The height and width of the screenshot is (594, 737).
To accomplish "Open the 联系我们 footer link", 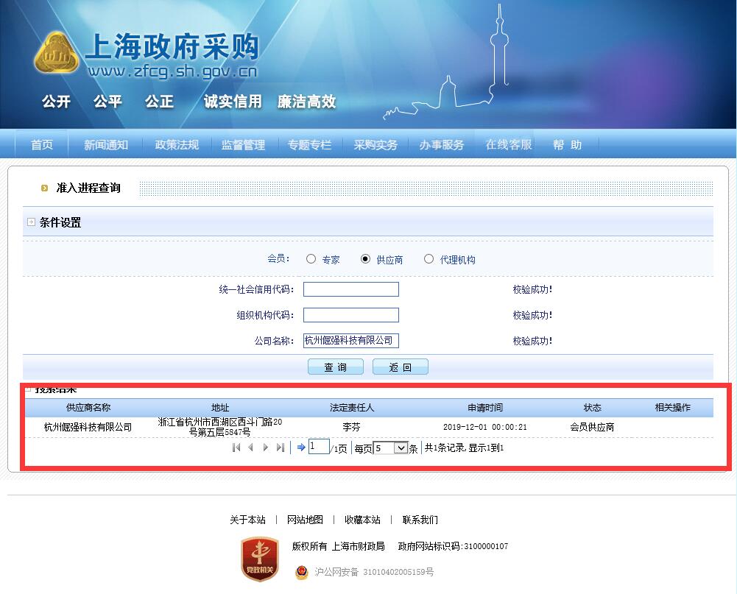I will [x=420, y=520].
